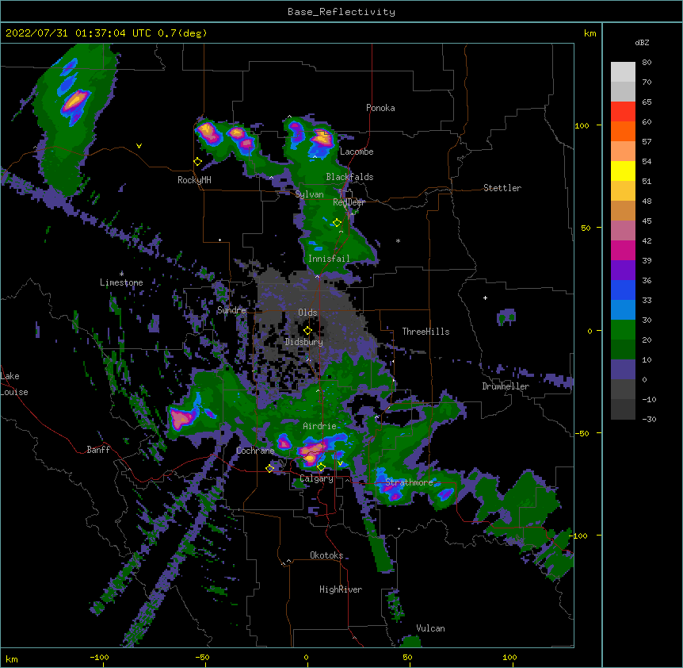Click the Calgary city label
Image resolution: width=683 pixels, height=668 pixels.
318,478
